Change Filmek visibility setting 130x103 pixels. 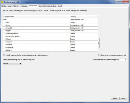(x=84, y=25)
